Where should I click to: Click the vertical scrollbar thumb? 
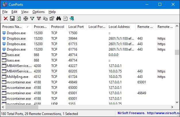click(x=177, y=52)
